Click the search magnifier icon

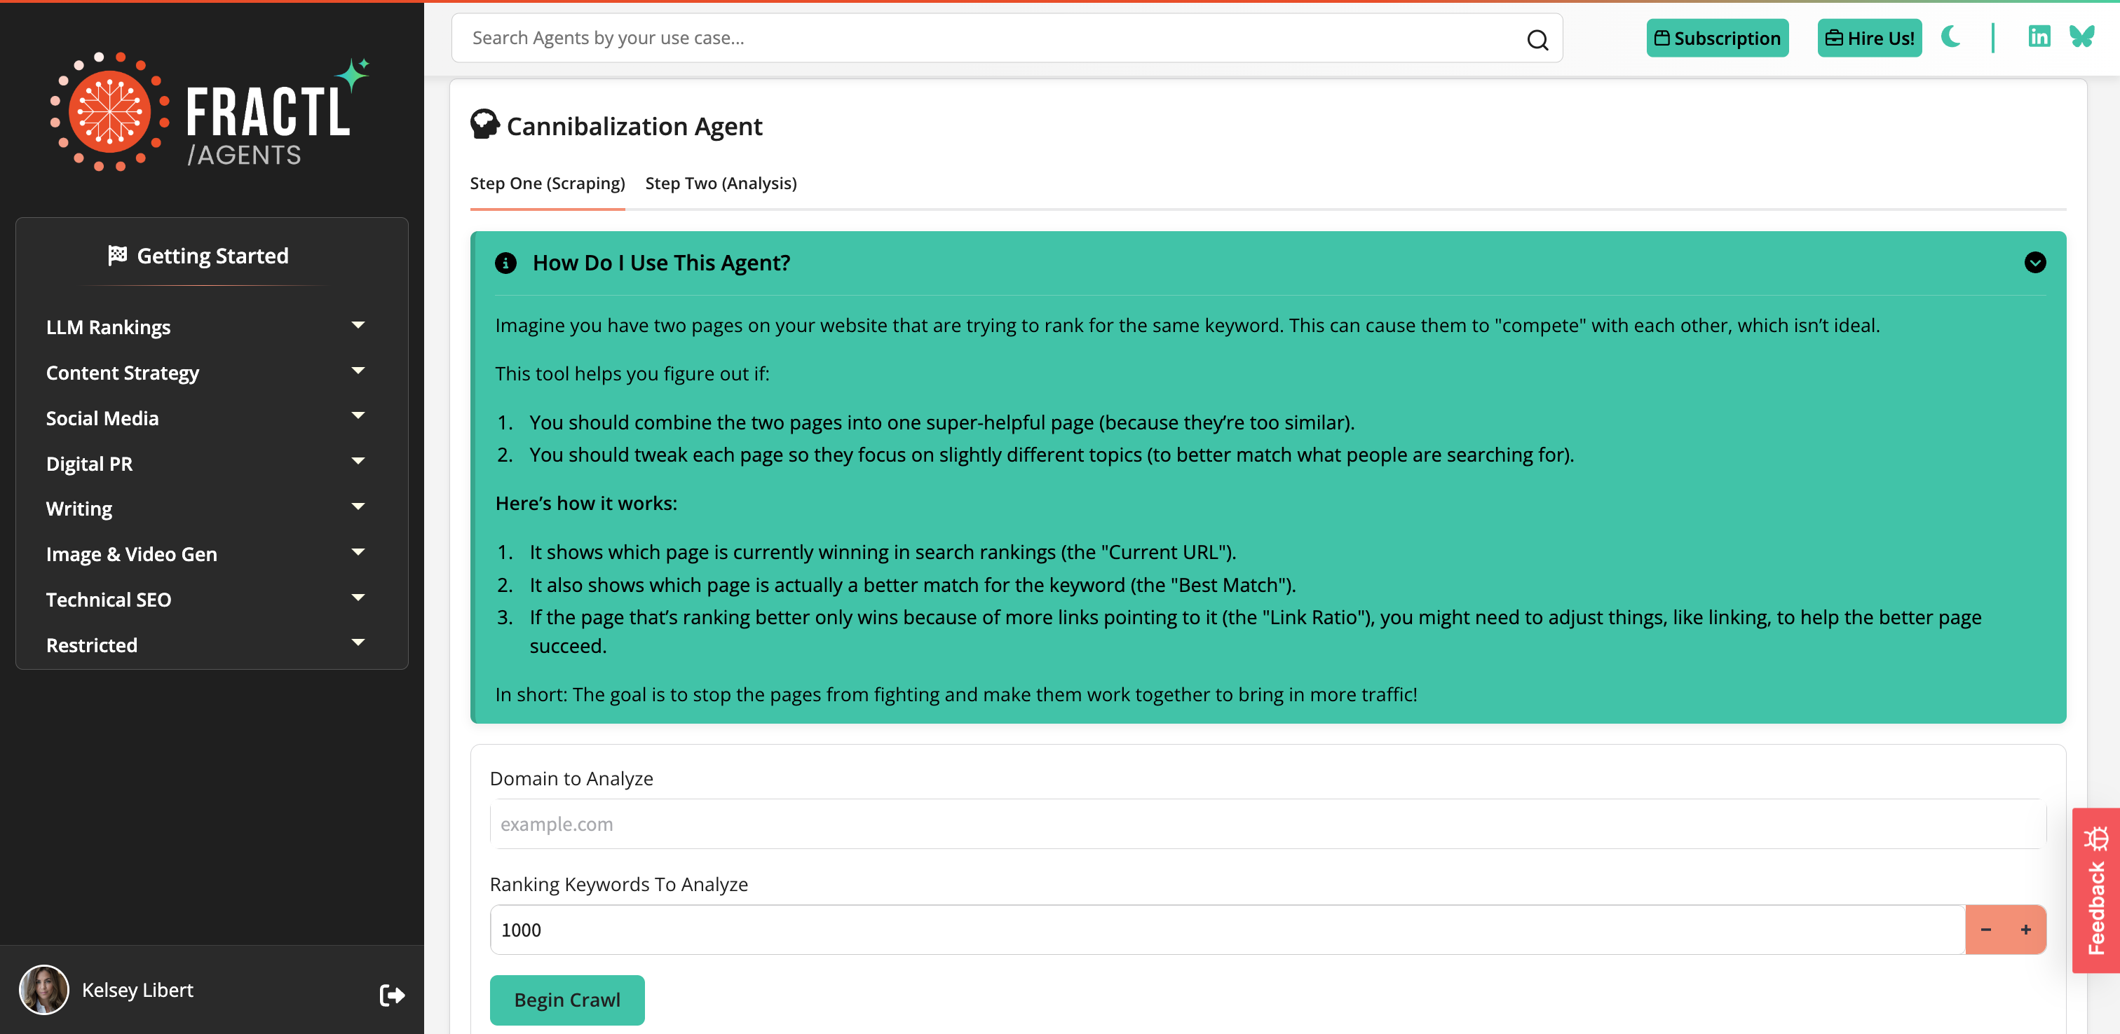point(1537,38)
